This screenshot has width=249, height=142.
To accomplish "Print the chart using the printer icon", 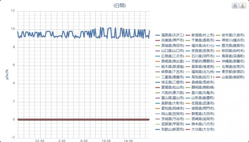I will coord(235,6).
